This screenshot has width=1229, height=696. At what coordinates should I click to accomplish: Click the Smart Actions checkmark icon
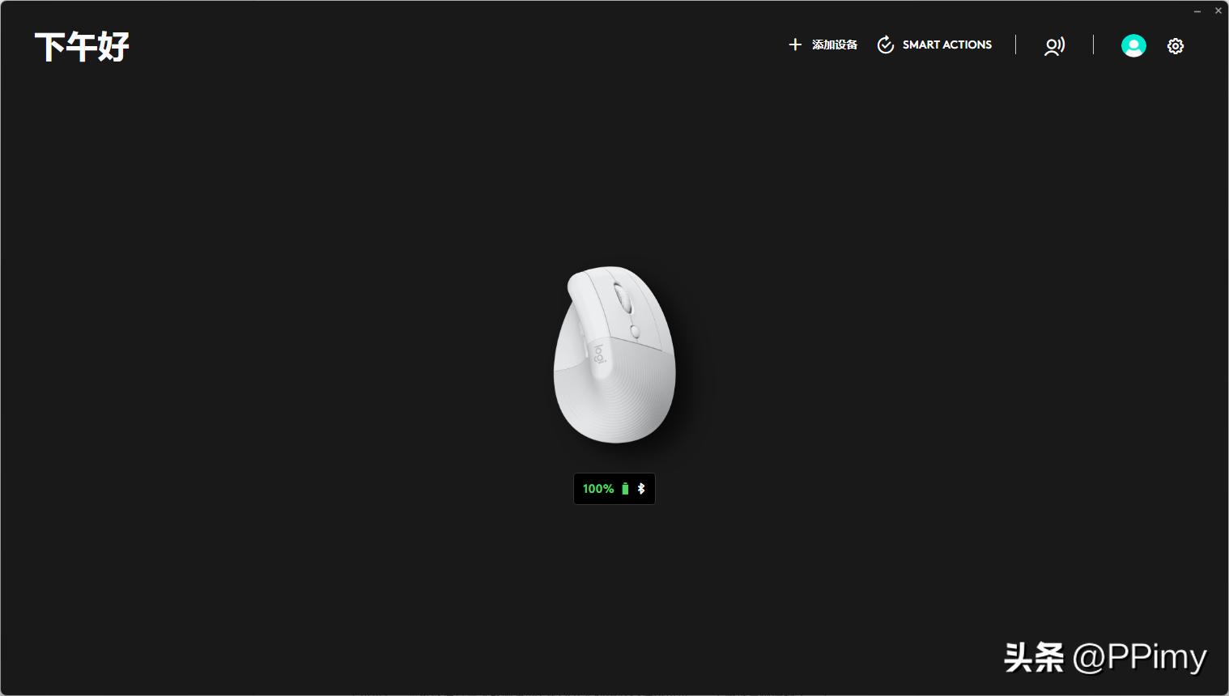click(886, 45)
